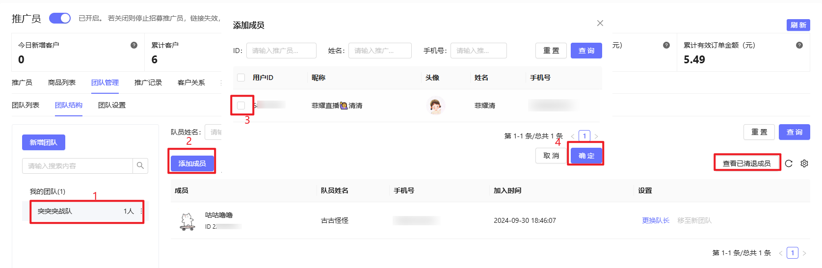The image size is (822, 268).
Task: Click the search magnifier icon in team search
Action: [x=140, y=166]
